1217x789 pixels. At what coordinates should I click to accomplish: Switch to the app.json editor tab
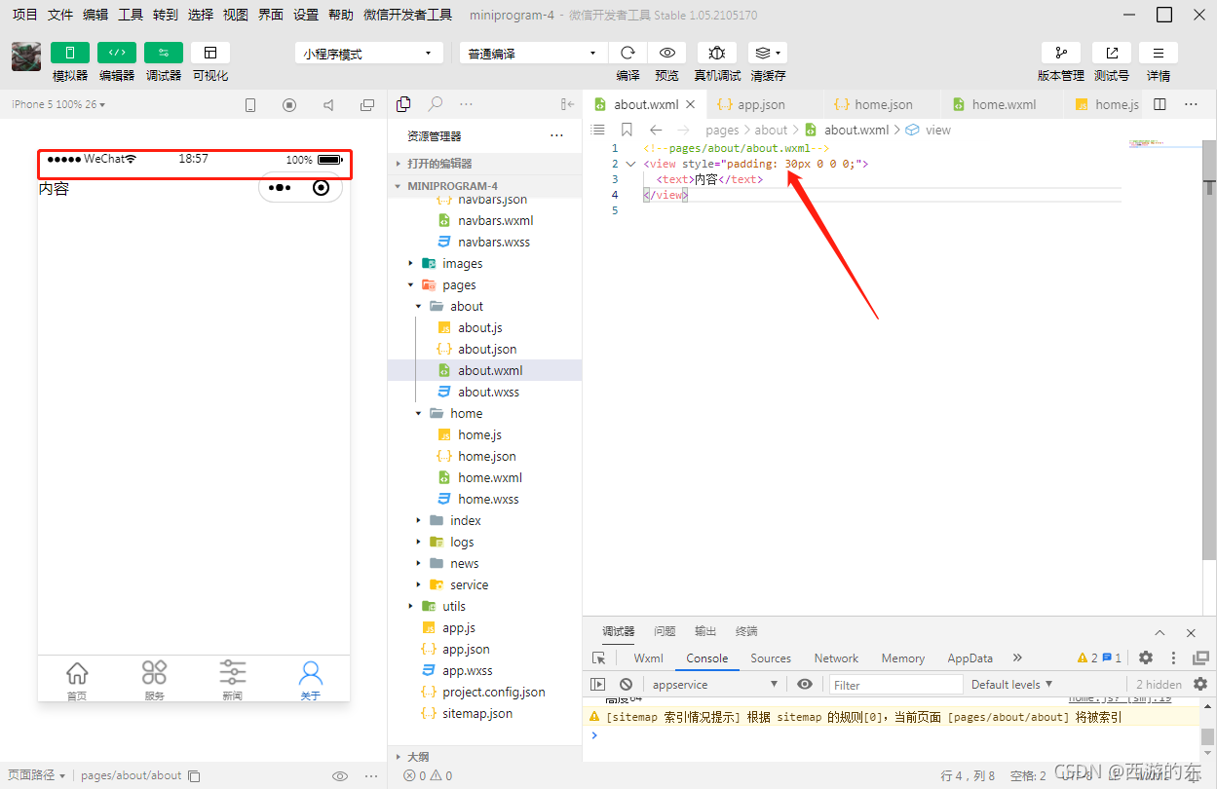pos(763,104)
